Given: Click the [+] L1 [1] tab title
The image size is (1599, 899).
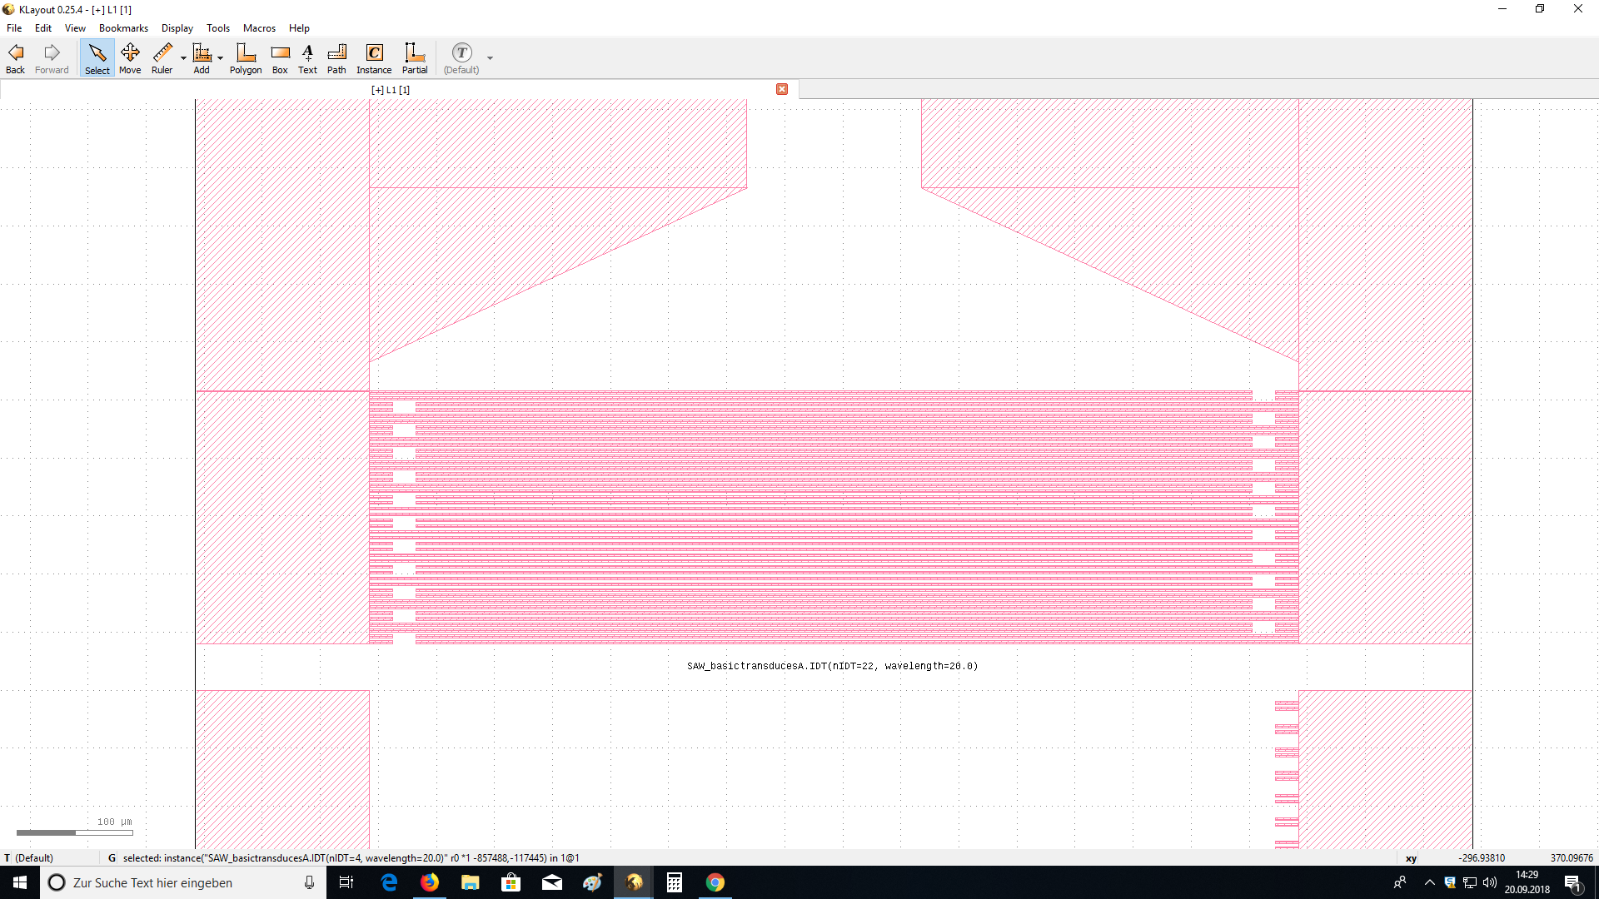Looking at the screenshot, I should [x=391, y=90].
